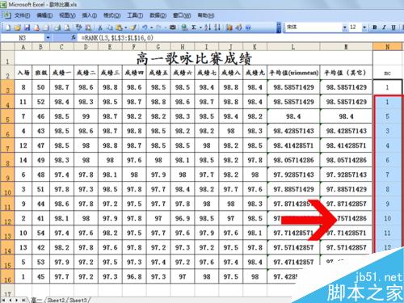Click the fx insert function icon
404x303 pixels.
point(74,38)
